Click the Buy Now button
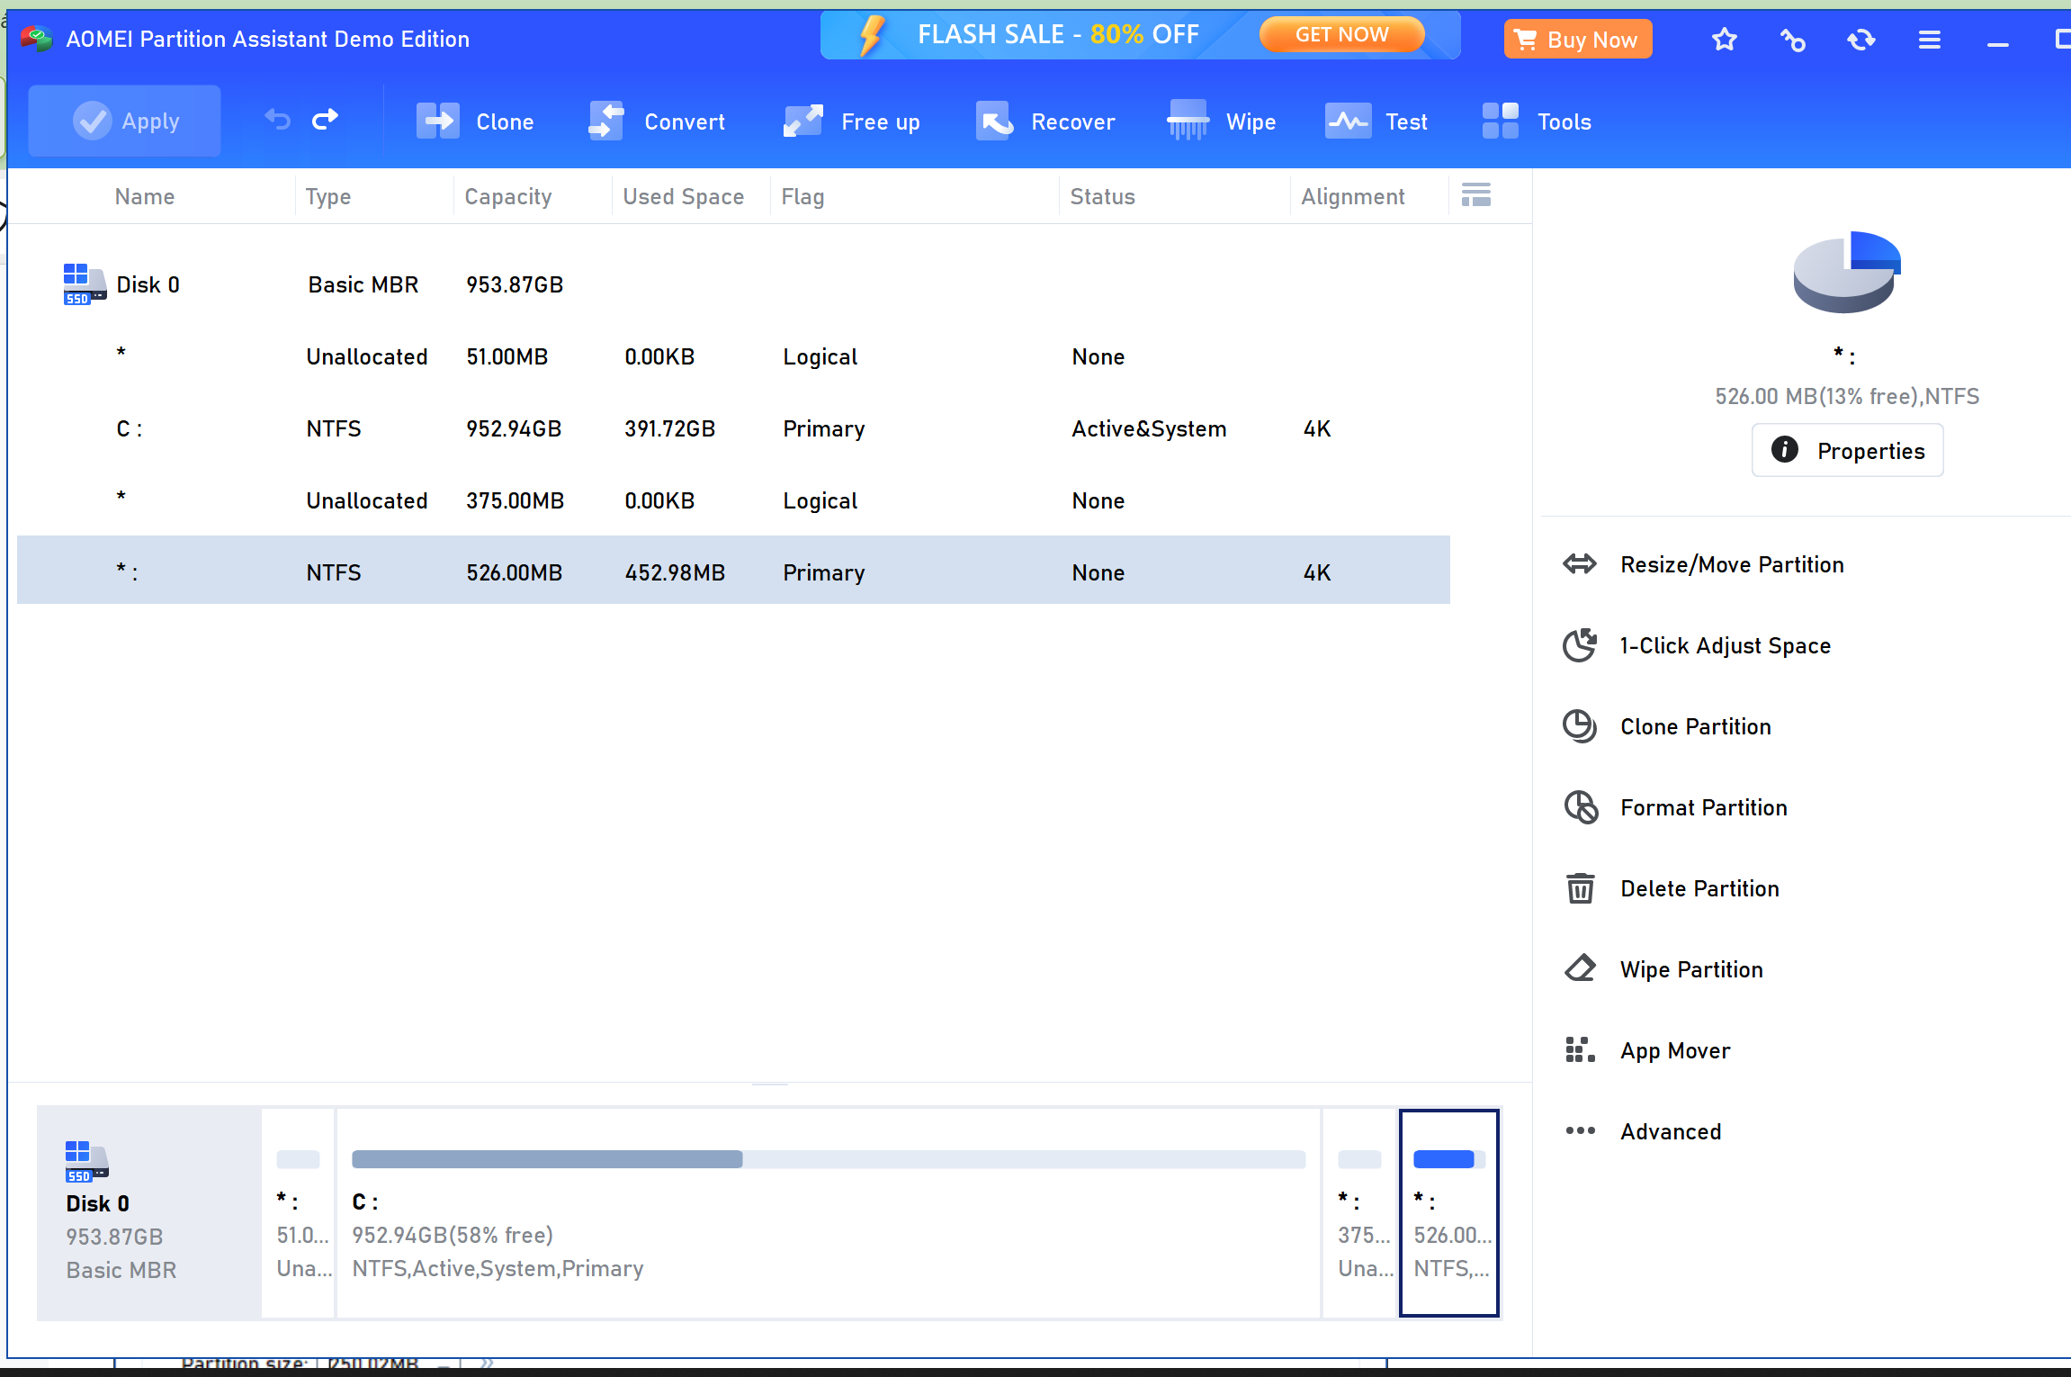The height and width of the screenshot is (1377, 2071). coord(1578,40)
